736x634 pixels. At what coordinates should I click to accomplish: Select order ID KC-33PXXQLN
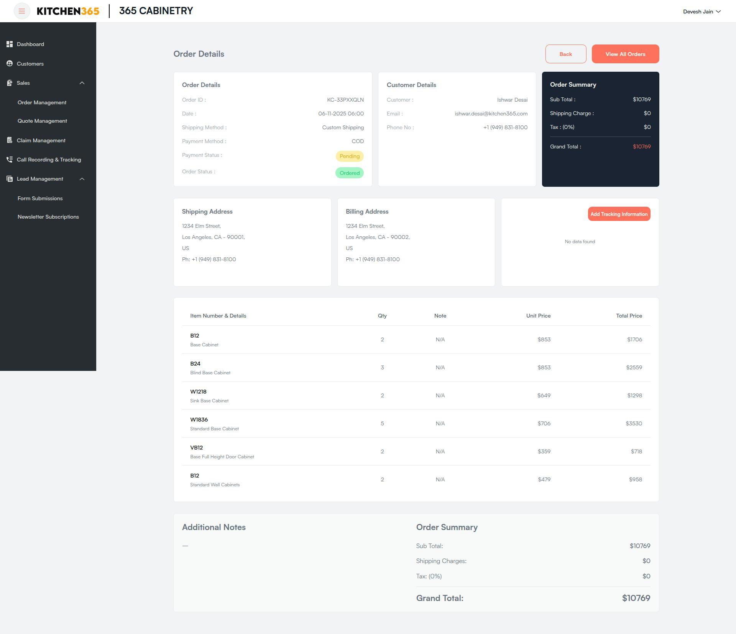pos(345,100)
